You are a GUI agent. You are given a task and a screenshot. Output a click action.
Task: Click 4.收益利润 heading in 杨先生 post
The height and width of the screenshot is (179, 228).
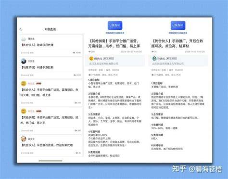(94, 131)
